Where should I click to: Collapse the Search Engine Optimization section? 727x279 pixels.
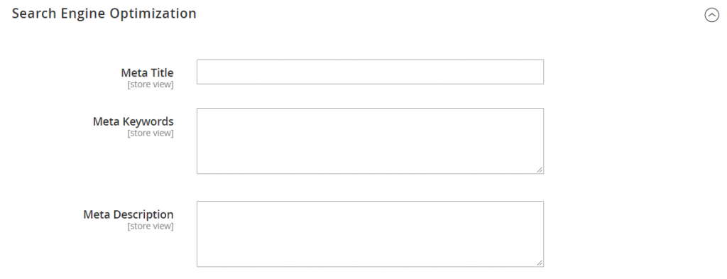711,16
